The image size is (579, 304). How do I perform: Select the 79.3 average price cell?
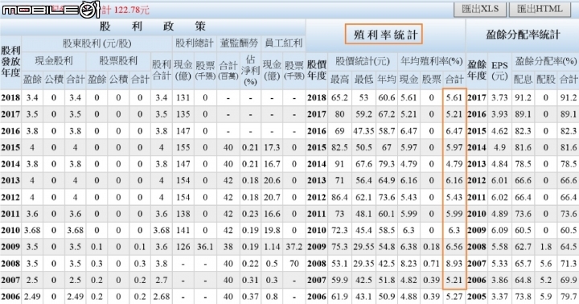click(386, 164)
